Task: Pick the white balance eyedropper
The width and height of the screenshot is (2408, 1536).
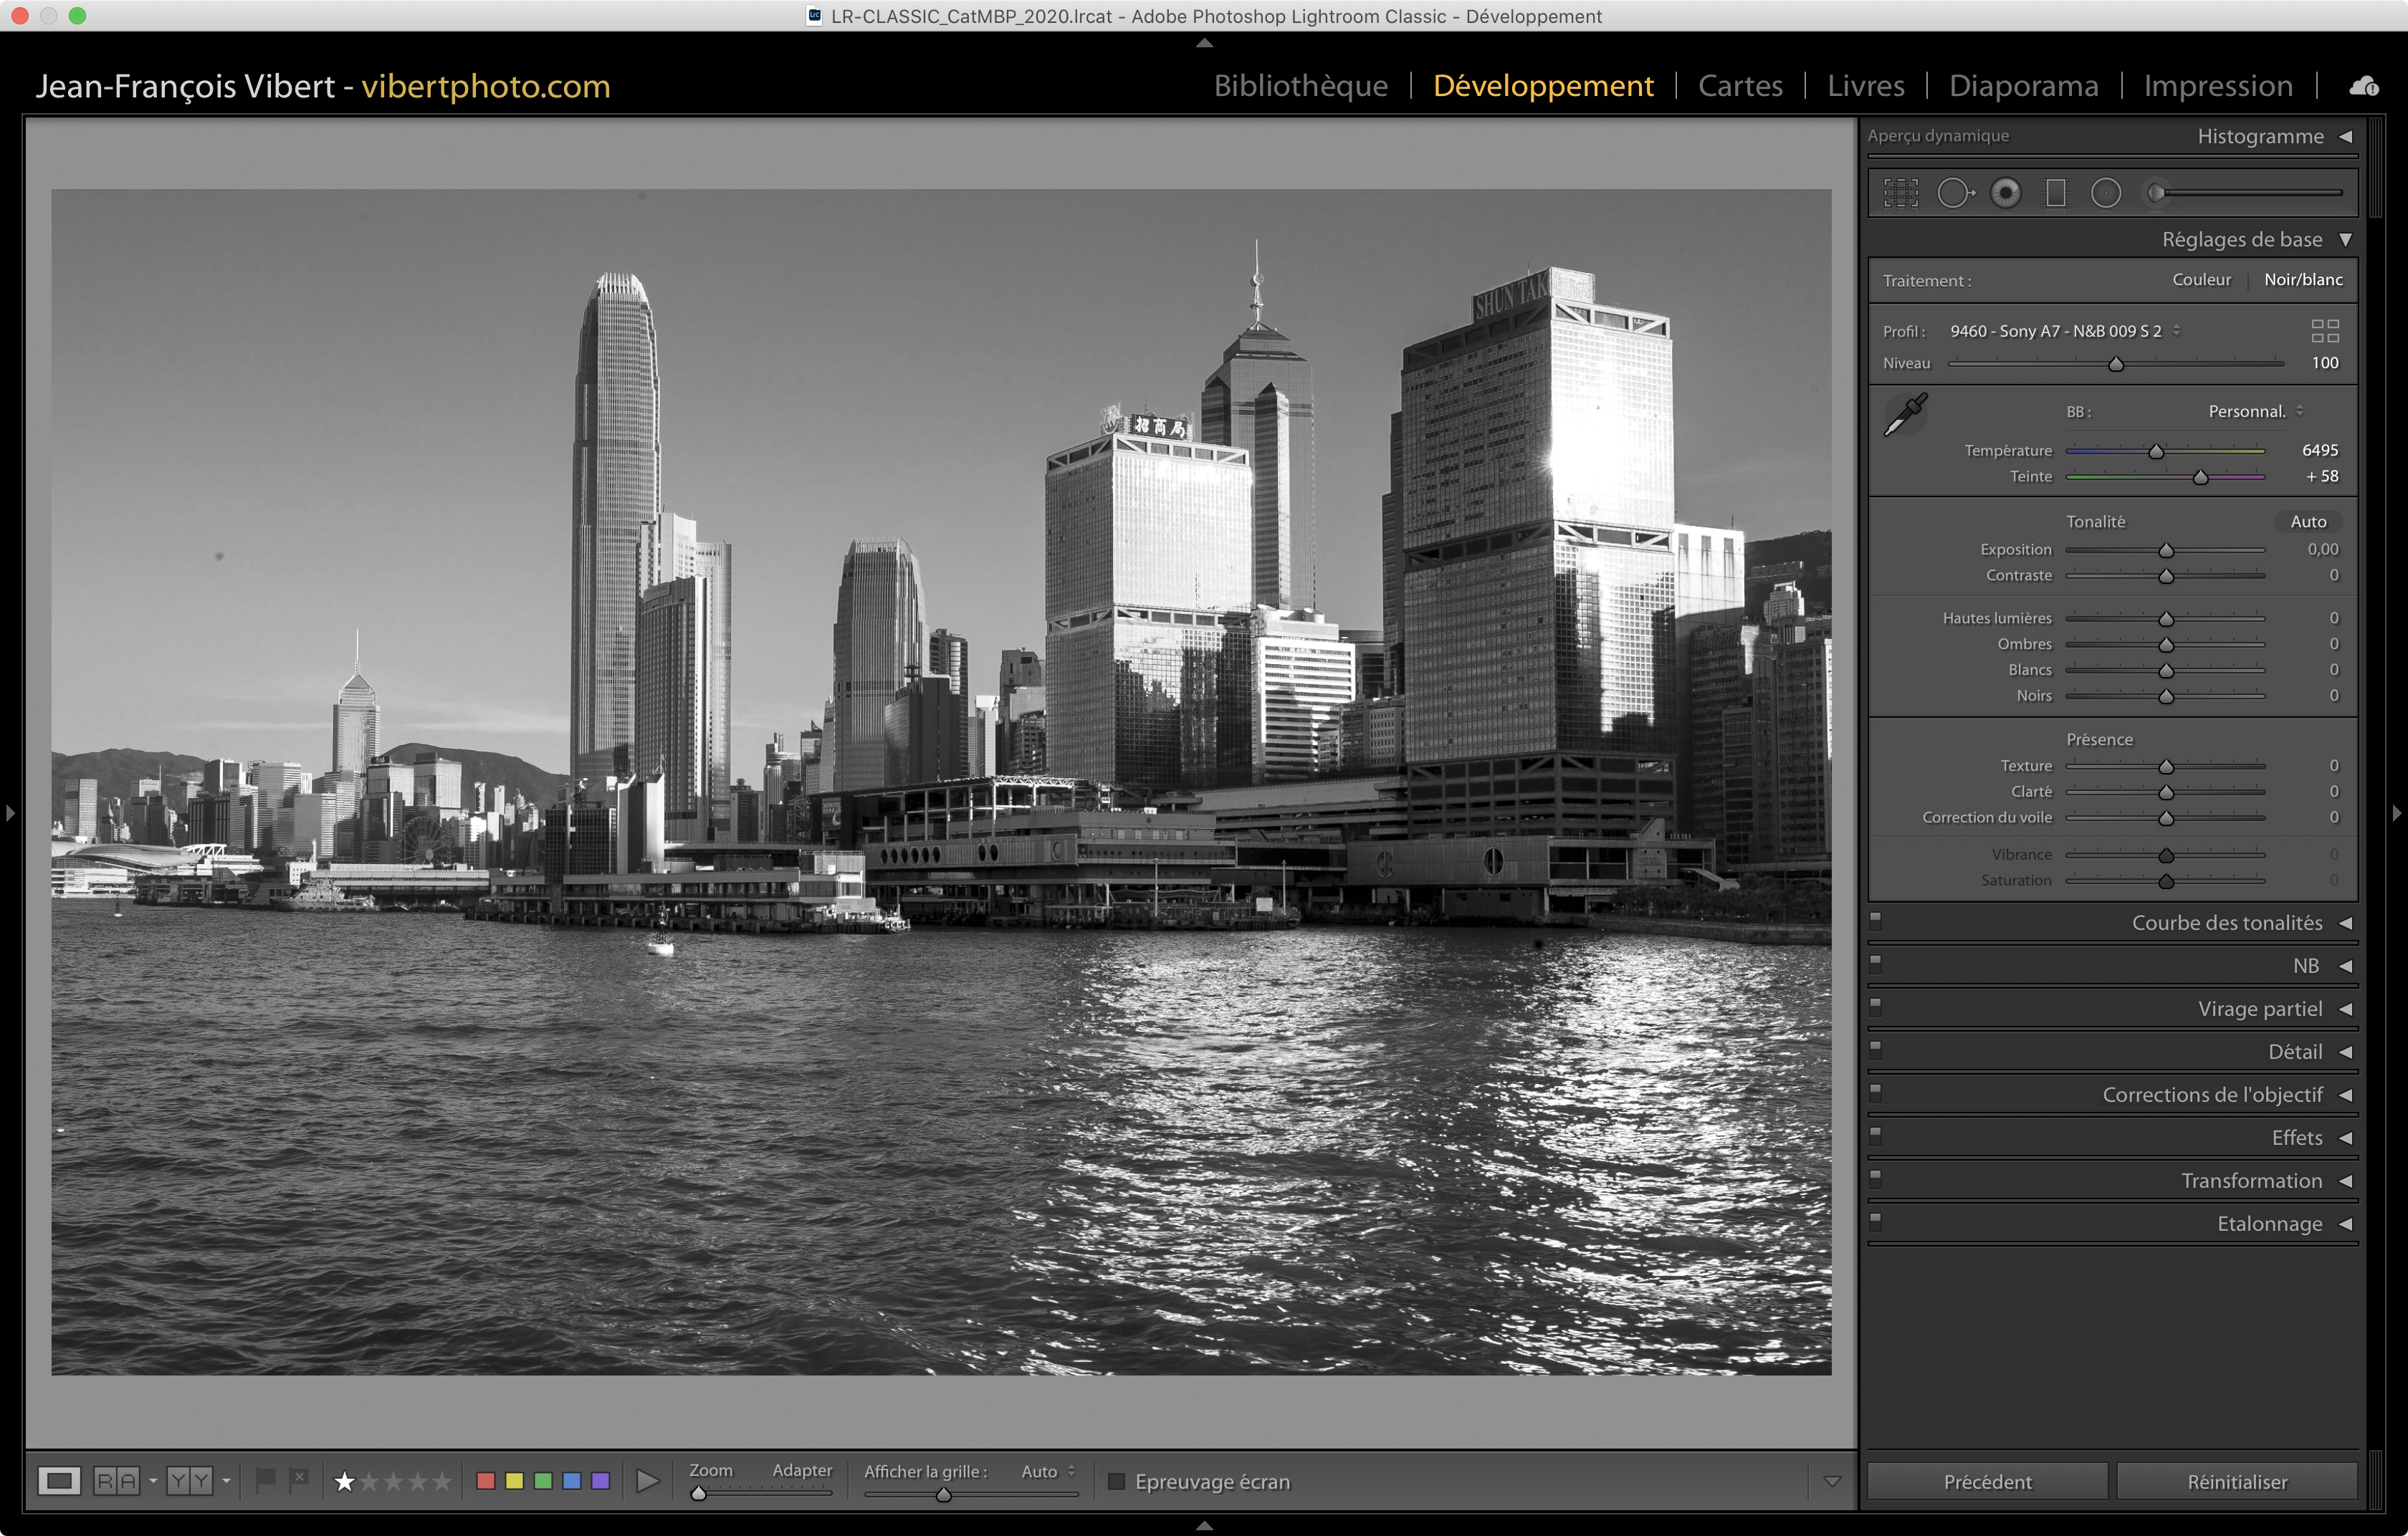Action: pyautogui.click(x=1906, y=413)
